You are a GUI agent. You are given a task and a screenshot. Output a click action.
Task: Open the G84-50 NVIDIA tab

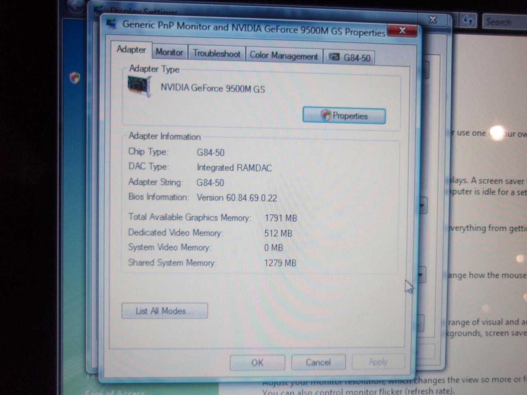coord(349,58)
